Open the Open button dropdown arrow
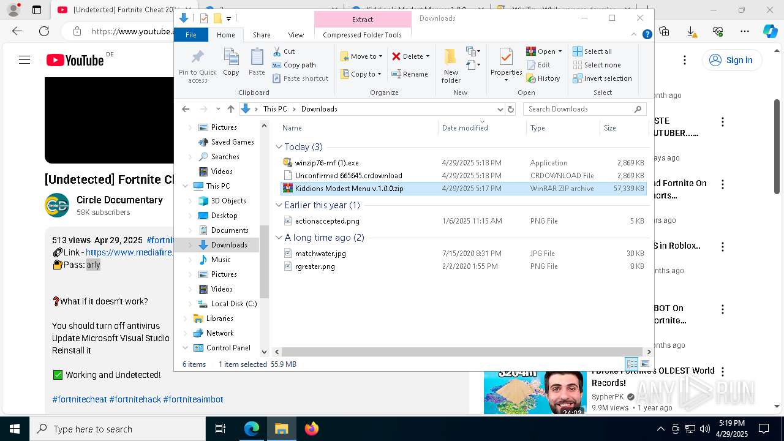784x441 pixels. [560, 51]
